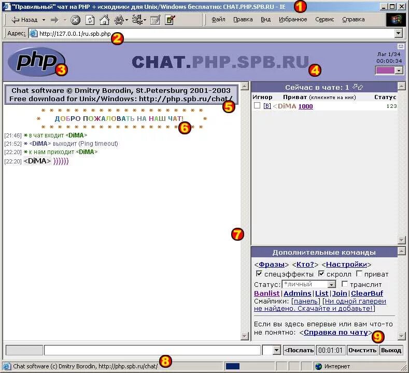Click the IE icon in status bar
The width and height of the screenshot is (409, 373).
click(7, 366)
